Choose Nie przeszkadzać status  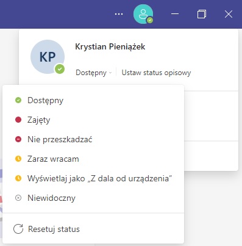tap(93, 139)
